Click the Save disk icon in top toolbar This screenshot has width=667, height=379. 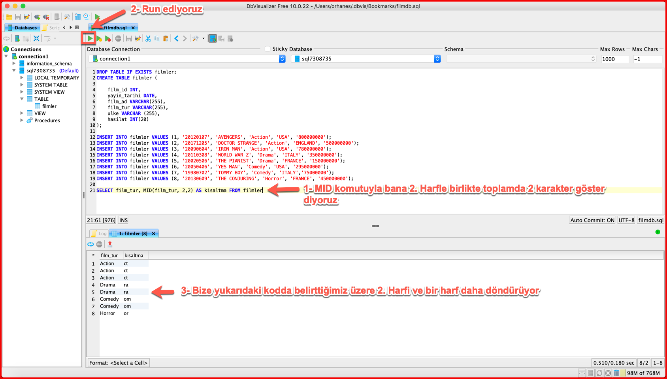point(18,17)
